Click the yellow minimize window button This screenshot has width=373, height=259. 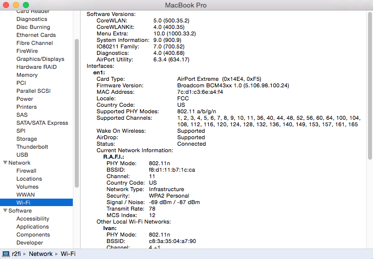16,5
